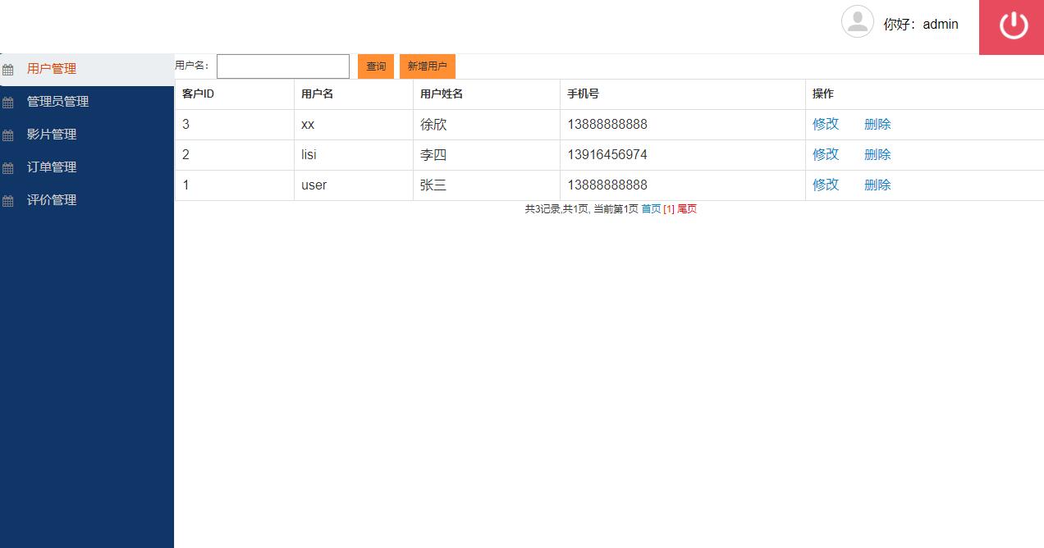This screenshot has width=1044, height=548.
Task: Click the icon beside 评价管理
Action: point(9,200)
